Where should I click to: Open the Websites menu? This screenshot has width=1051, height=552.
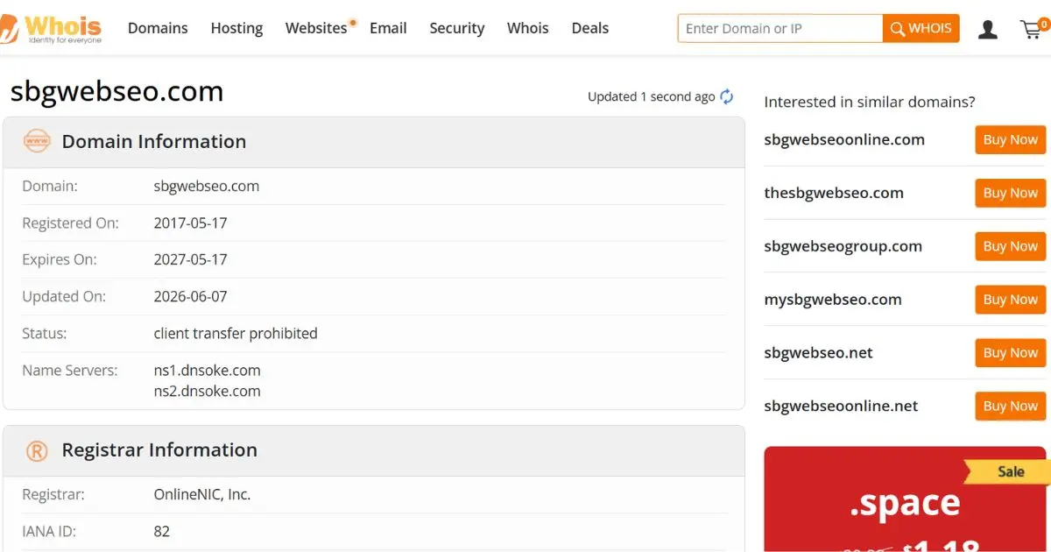pyautogui.click(x=317, y=28)
